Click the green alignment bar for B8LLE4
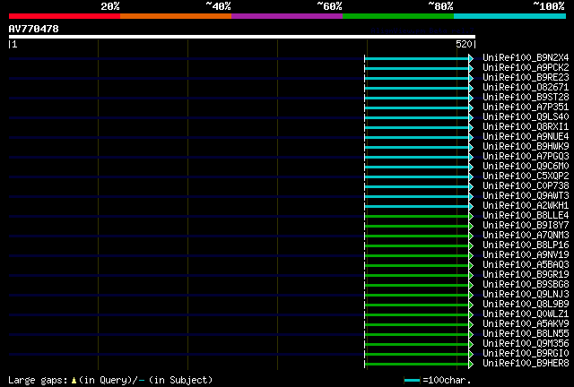Viewport: 574px width, 387px height. point(417,217)
